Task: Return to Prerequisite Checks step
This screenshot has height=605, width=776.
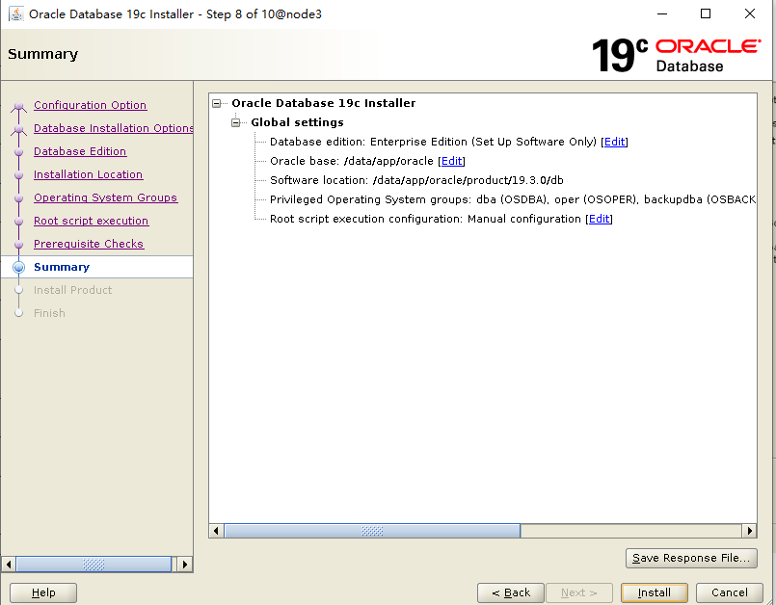Action: (89, 244)
